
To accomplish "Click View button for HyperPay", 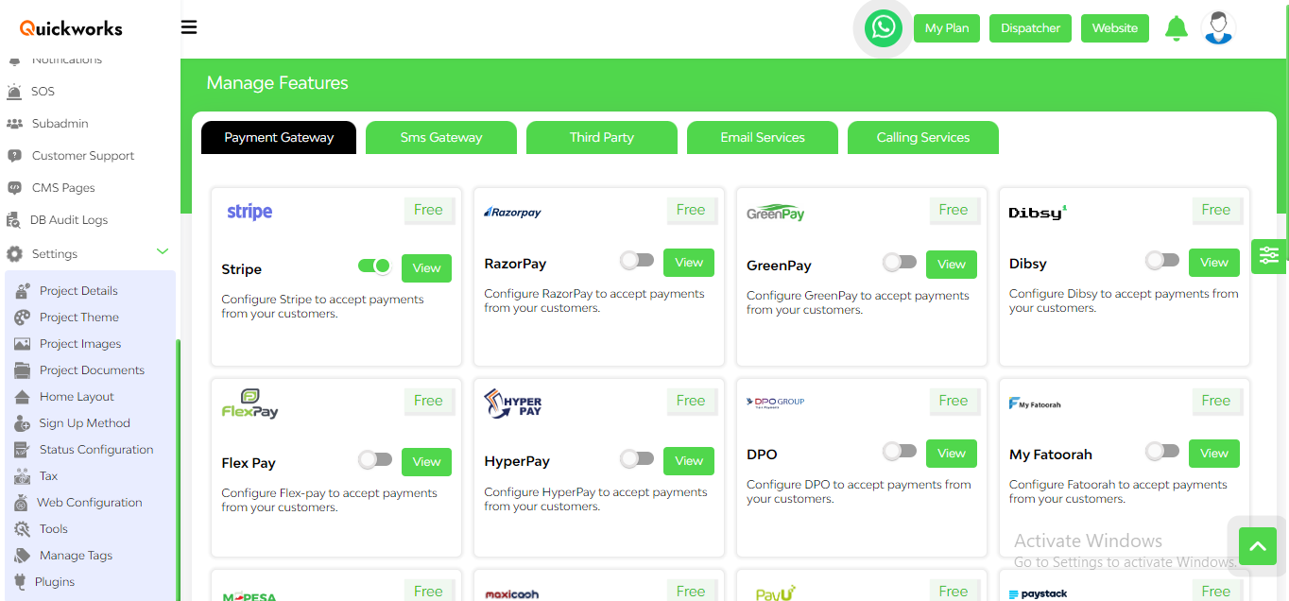I will (689, 461).
